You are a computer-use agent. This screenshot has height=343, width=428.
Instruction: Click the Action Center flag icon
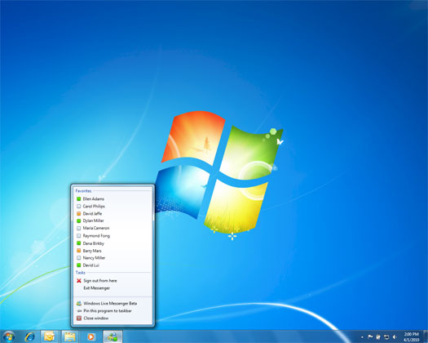[x=370, y=337]
